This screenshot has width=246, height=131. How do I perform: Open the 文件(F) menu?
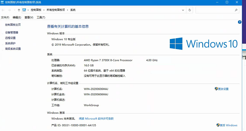pyautogui.click(x=5, y=17)
